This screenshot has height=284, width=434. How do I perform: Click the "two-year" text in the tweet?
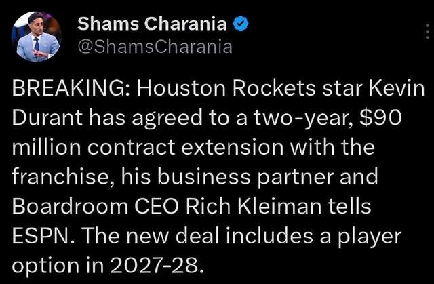coord(319,117)
